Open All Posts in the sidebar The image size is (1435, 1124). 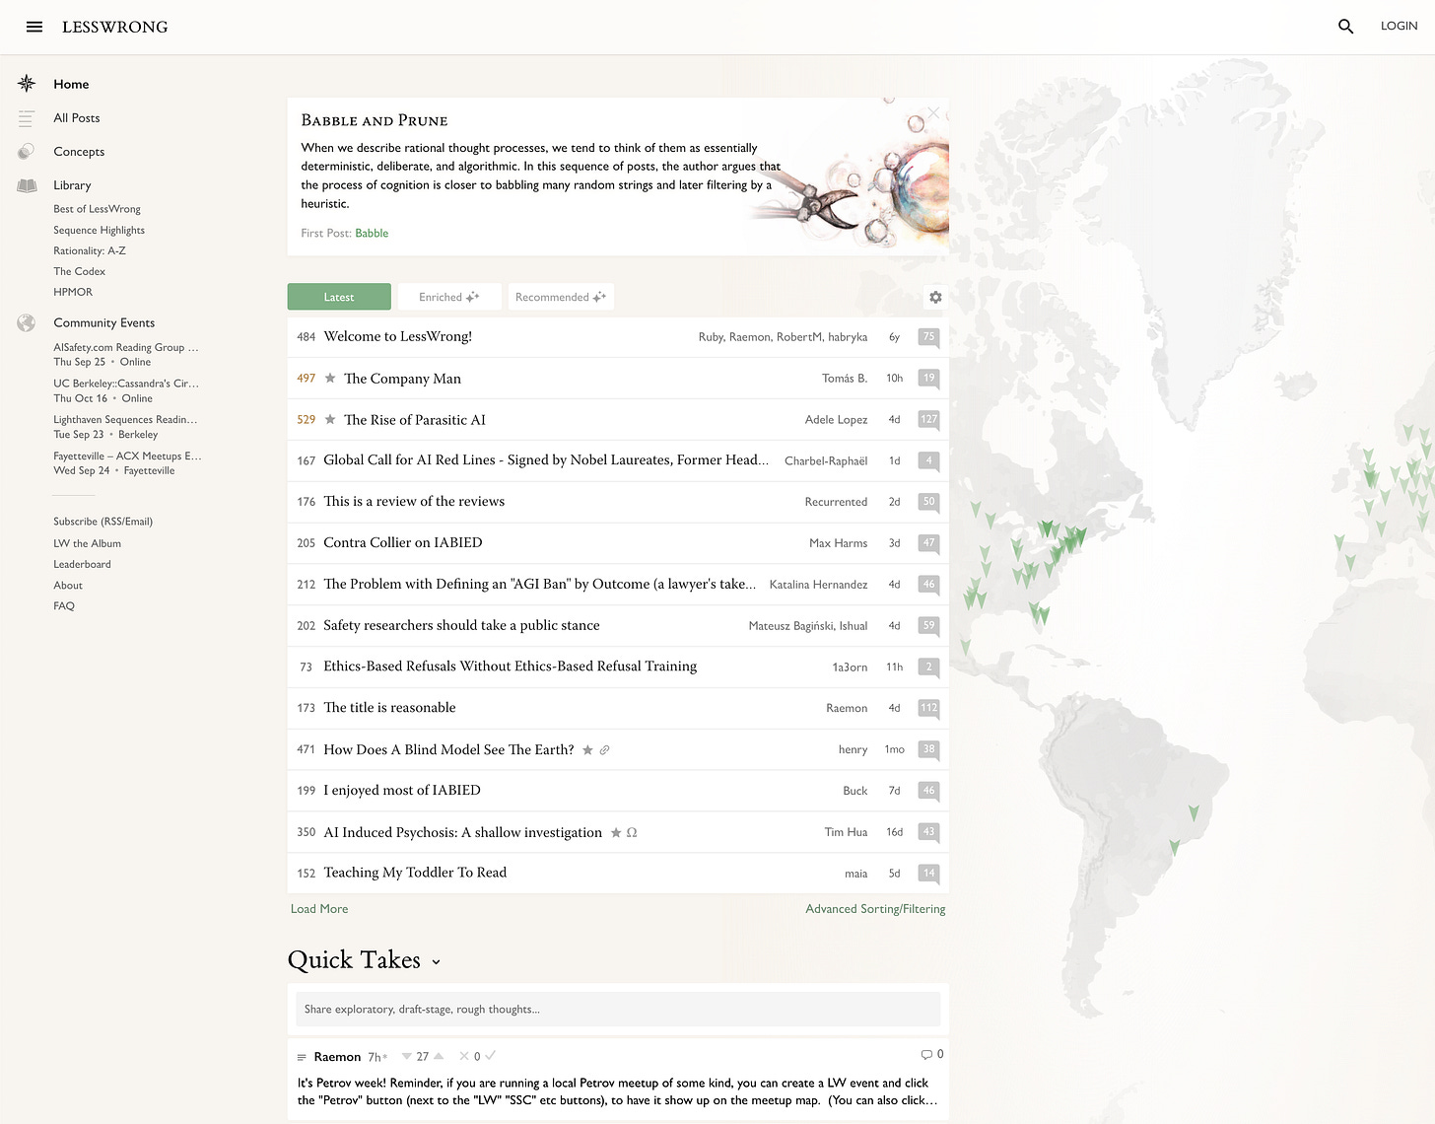point(77,118)
